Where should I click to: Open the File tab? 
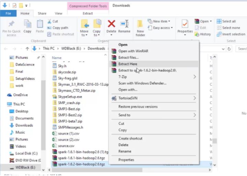(x=8, y=13)
